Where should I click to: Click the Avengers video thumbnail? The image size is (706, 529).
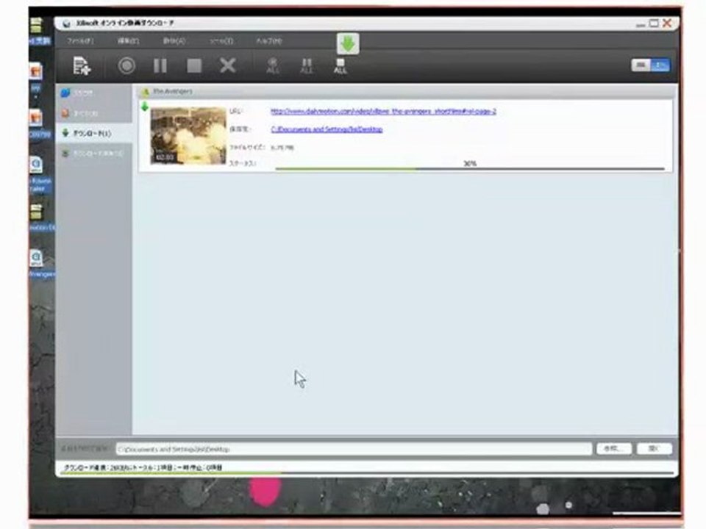coord(188,136)
